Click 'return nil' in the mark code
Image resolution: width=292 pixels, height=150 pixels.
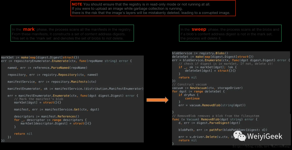point(23,134)
